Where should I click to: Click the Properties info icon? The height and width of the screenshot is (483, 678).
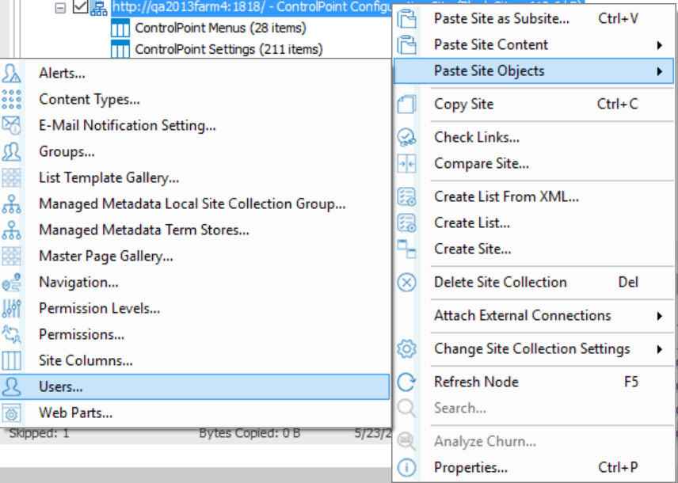coord(406,467)
